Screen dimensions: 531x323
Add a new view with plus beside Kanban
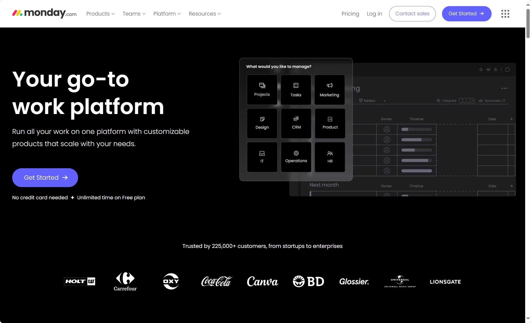385,101
